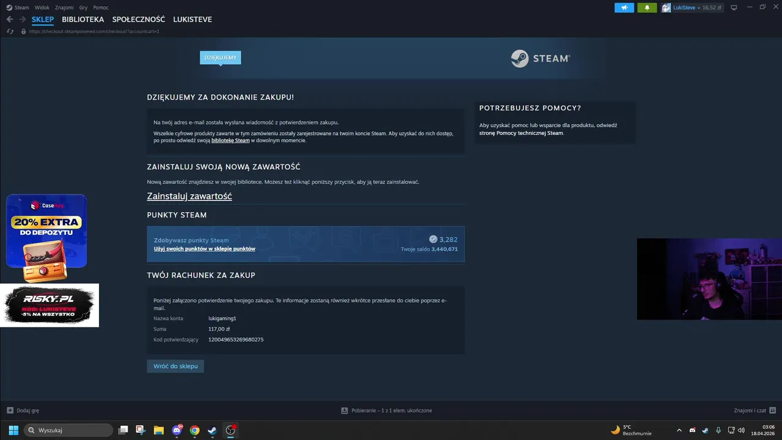782x440 pixels.
Task: Reload the checkout page
Action: 10,31
